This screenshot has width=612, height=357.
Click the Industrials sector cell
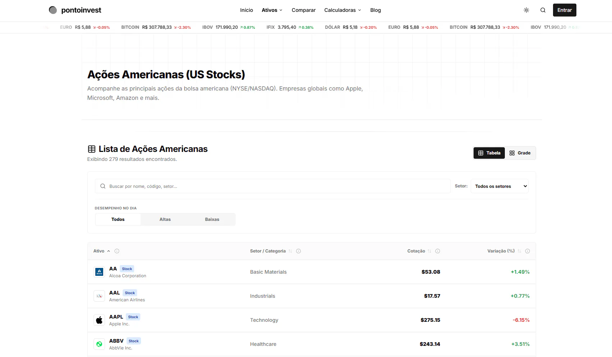[262, 296]
